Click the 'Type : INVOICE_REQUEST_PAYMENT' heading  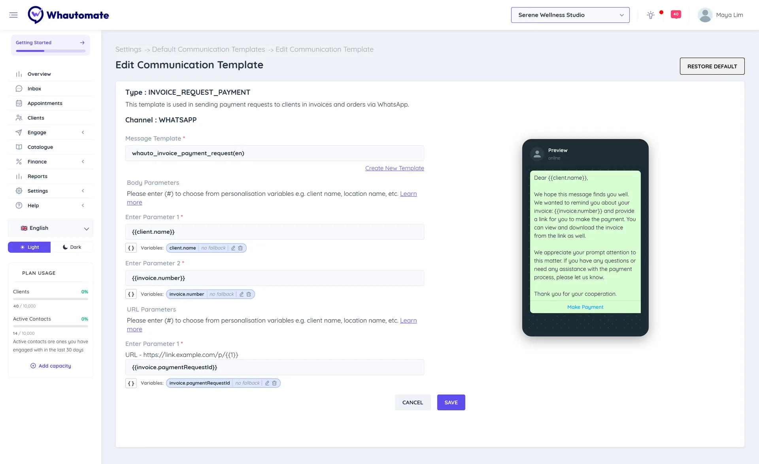pyautogui.click(x=188, y=92)
